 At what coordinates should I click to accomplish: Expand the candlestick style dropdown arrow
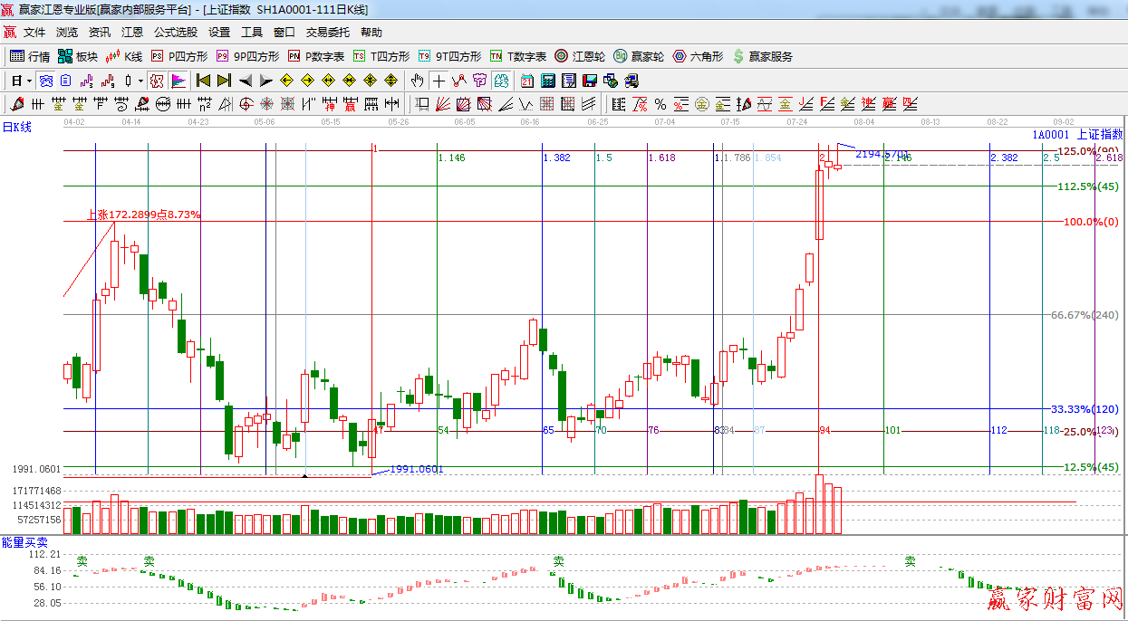tap(140, 81)
